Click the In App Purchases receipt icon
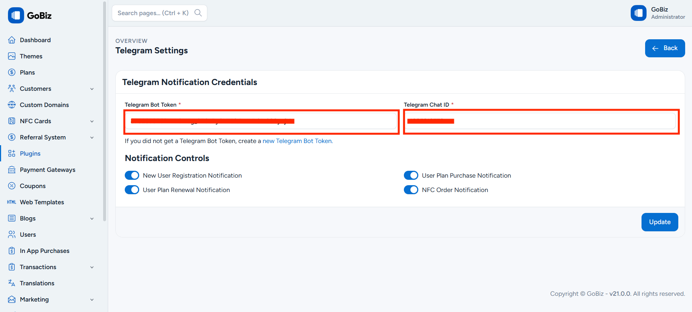The height and width of the screenshot is (312, 692). click(x=12, y=251)
